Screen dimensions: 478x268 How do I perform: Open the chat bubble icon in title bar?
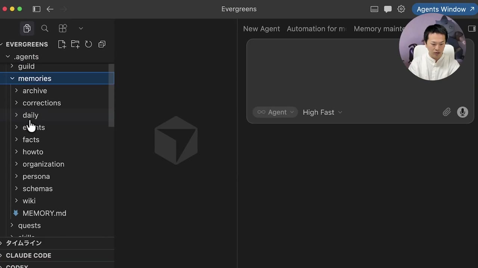[388, 9]
